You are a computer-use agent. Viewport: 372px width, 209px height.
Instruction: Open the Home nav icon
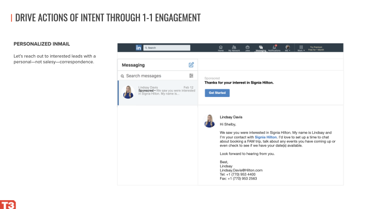point(221,48)
